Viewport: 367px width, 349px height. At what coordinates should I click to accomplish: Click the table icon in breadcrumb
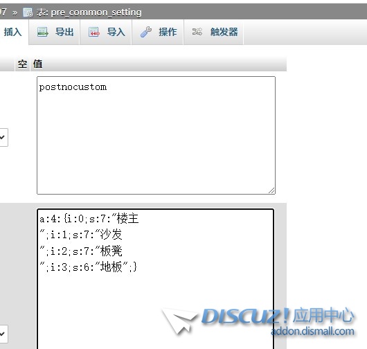coord(28,12)
